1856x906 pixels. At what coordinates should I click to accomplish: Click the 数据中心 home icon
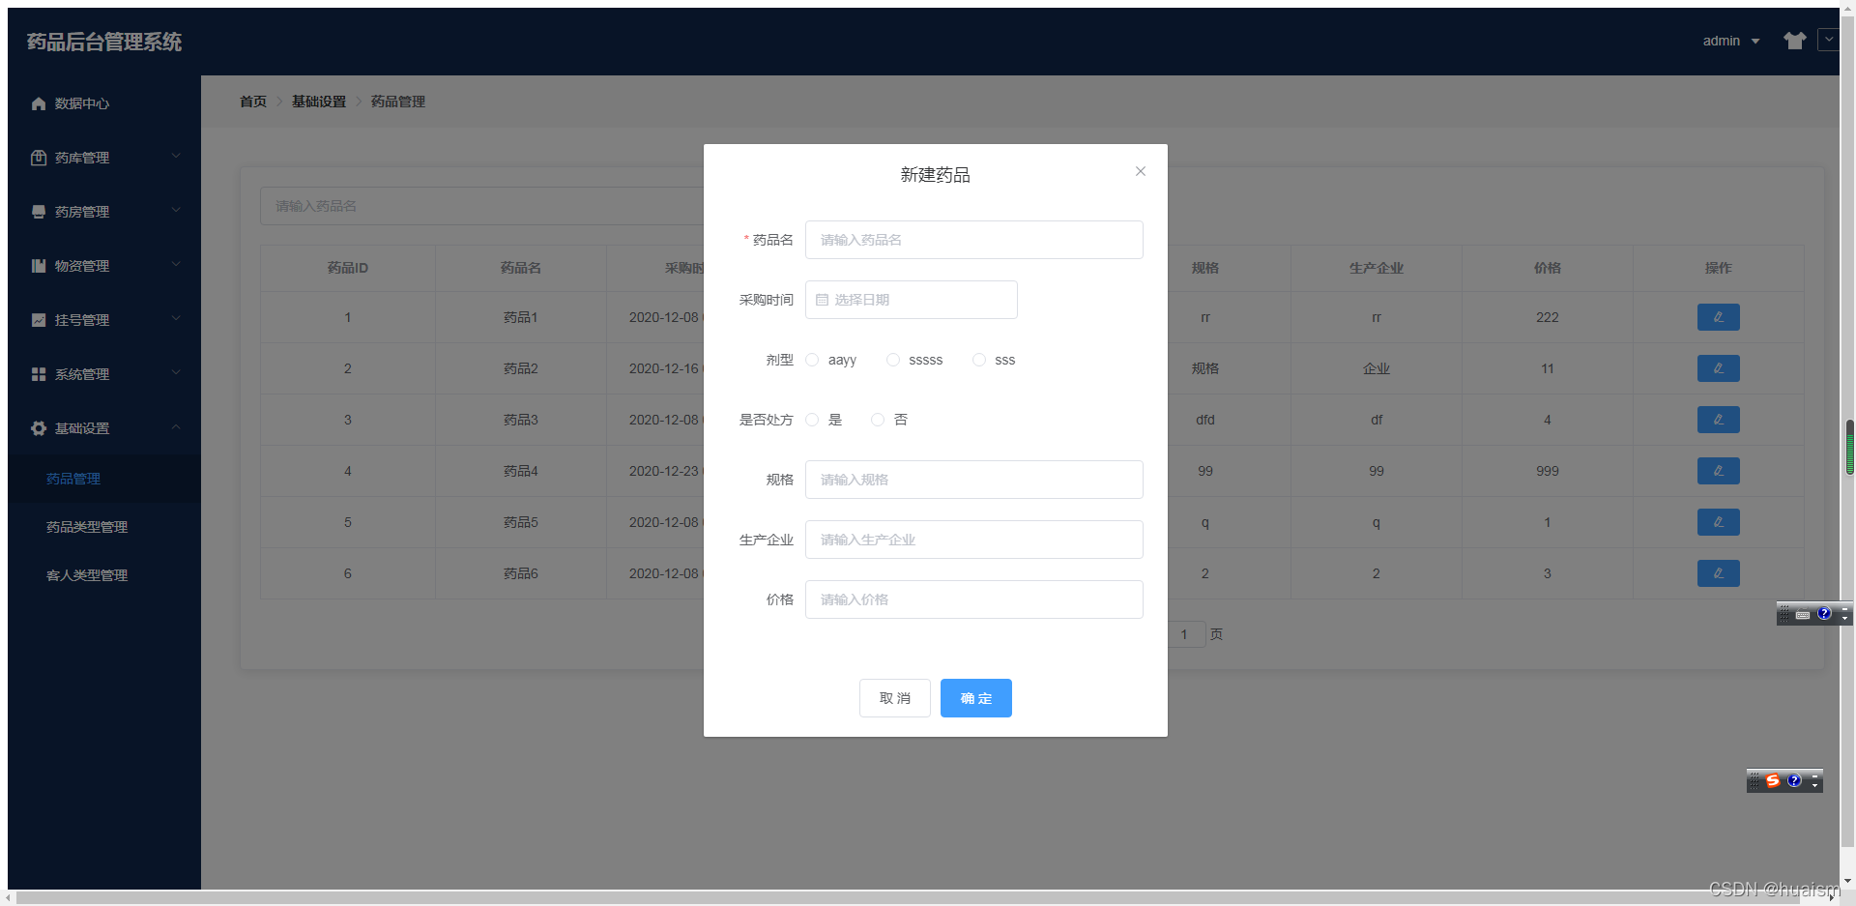pyautogui.click(x=39, y=103)
